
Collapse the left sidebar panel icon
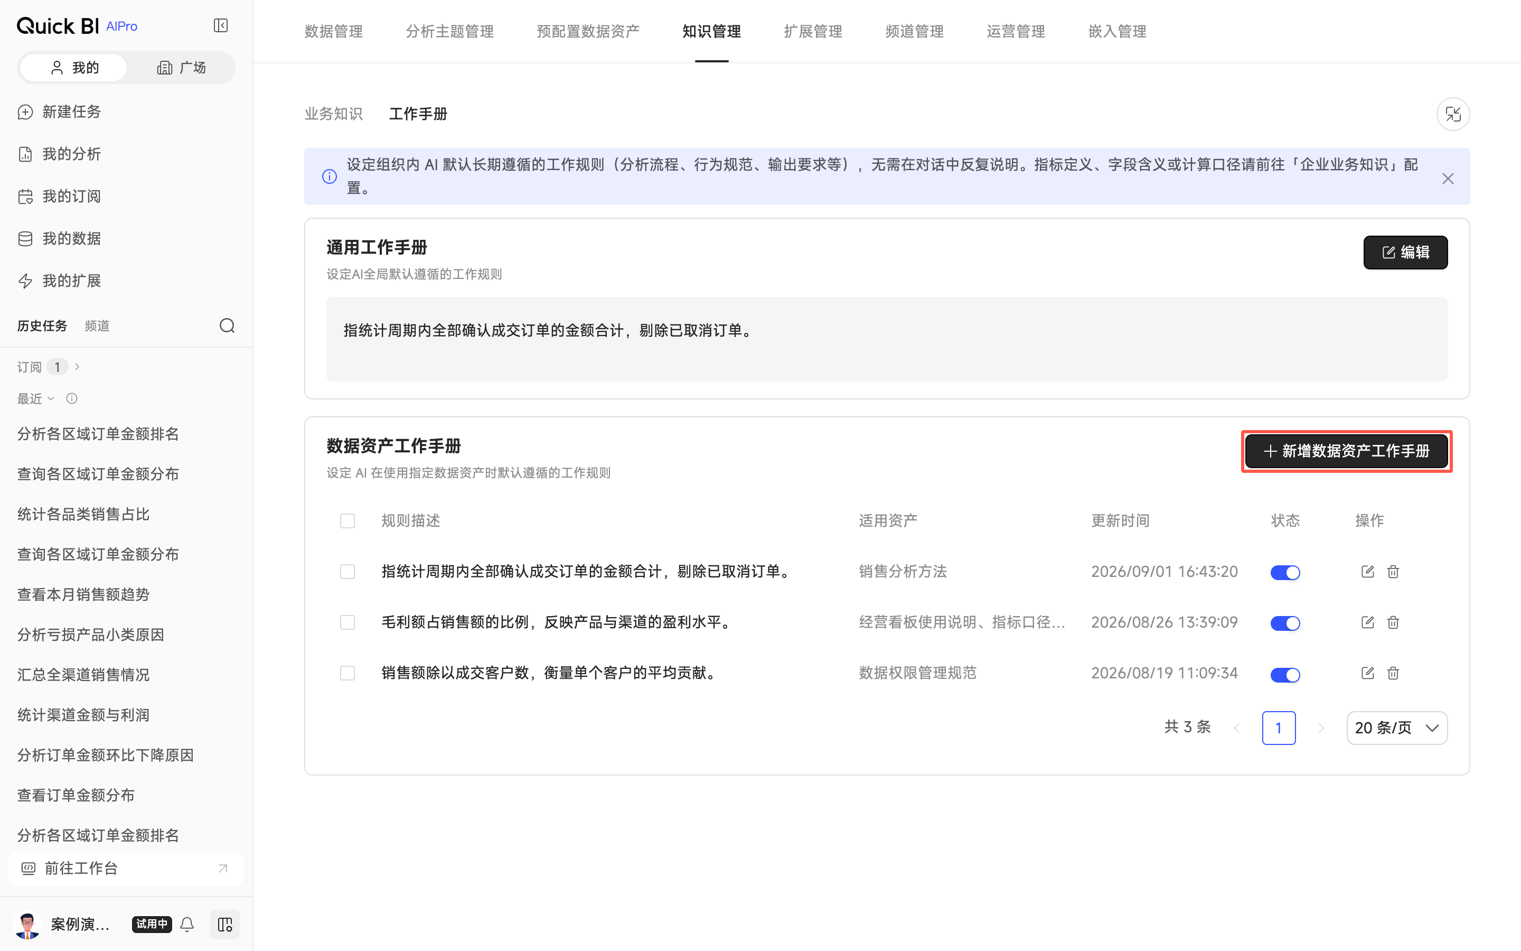coord(221,26)
